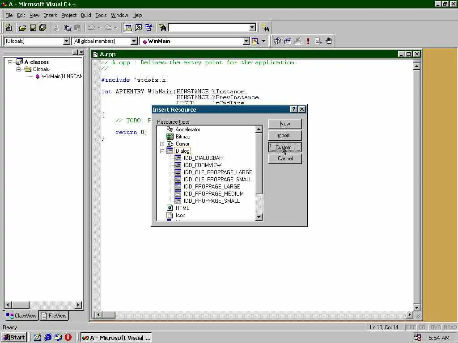The image size is (458, 343).
Task: Toggle the Workspace window icon
Action: [x=128, y=28]
